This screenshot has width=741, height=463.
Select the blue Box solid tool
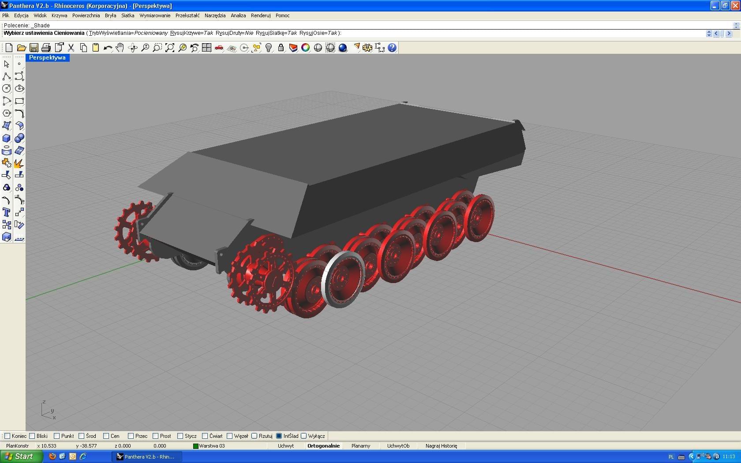click(7, 138)
